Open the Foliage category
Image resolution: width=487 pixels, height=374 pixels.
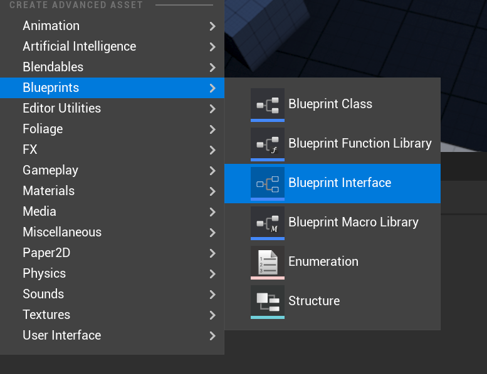pos(43,129)
